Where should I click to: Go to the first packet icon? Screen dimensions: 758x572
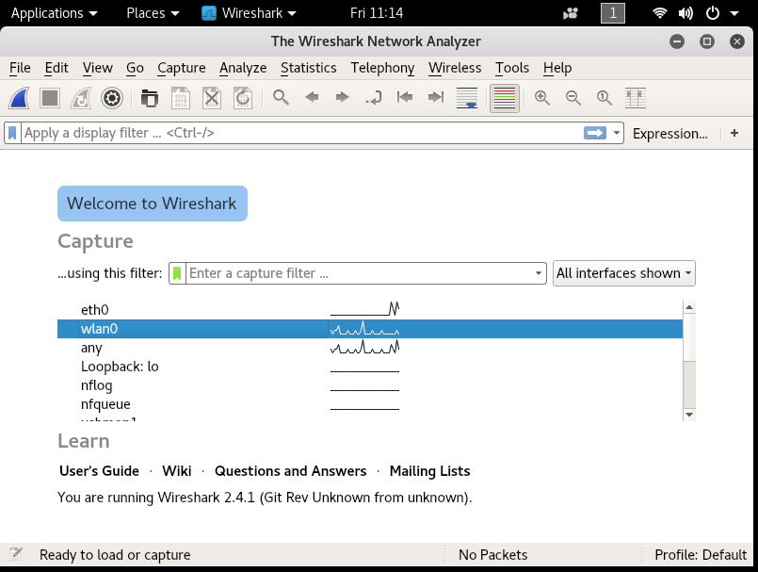pyautogui.click(x=405, y=98)
